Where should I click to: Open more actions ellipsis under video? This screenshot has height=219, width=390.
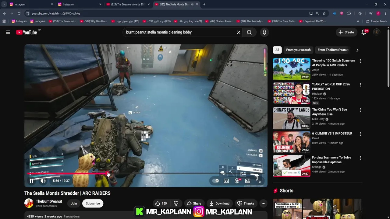pyautogui.click(x=263, y=203)
